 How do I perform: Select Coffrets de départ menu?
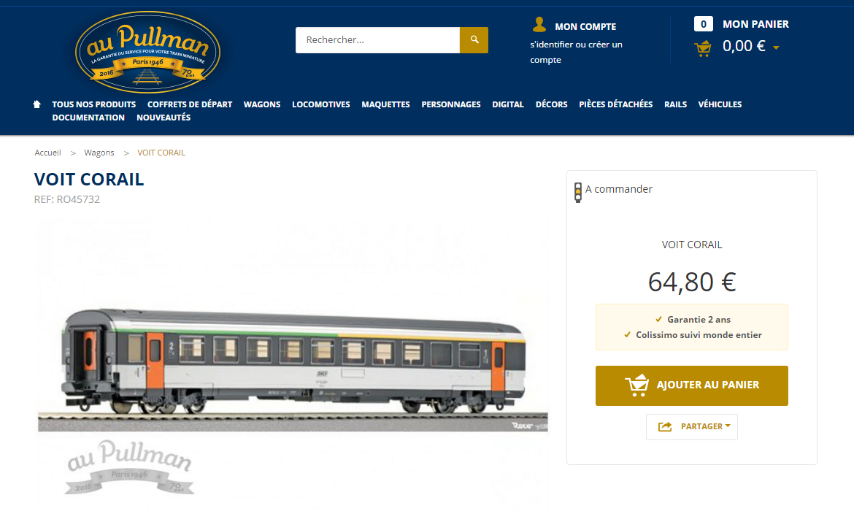tap(190, 104)
